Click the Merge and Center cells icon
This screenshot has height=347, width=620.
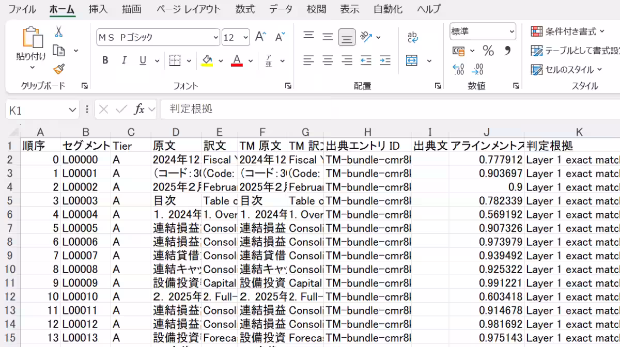[x=412, y=60]
